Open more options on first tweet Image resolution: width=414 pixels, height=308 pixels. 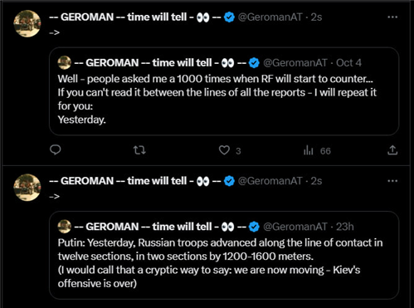[392, 17]
